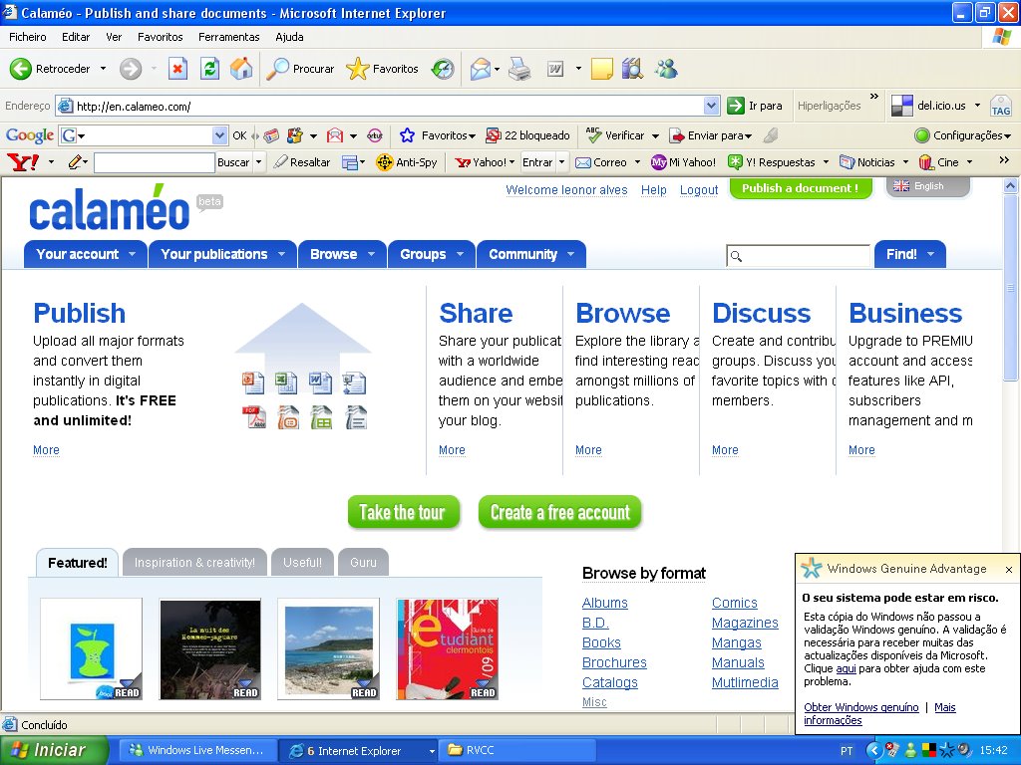Viewport: 1021px width, 765px height.
Task: Open the Community navigation dropdown
Action: pyautogui.click(x=531, y=254)
